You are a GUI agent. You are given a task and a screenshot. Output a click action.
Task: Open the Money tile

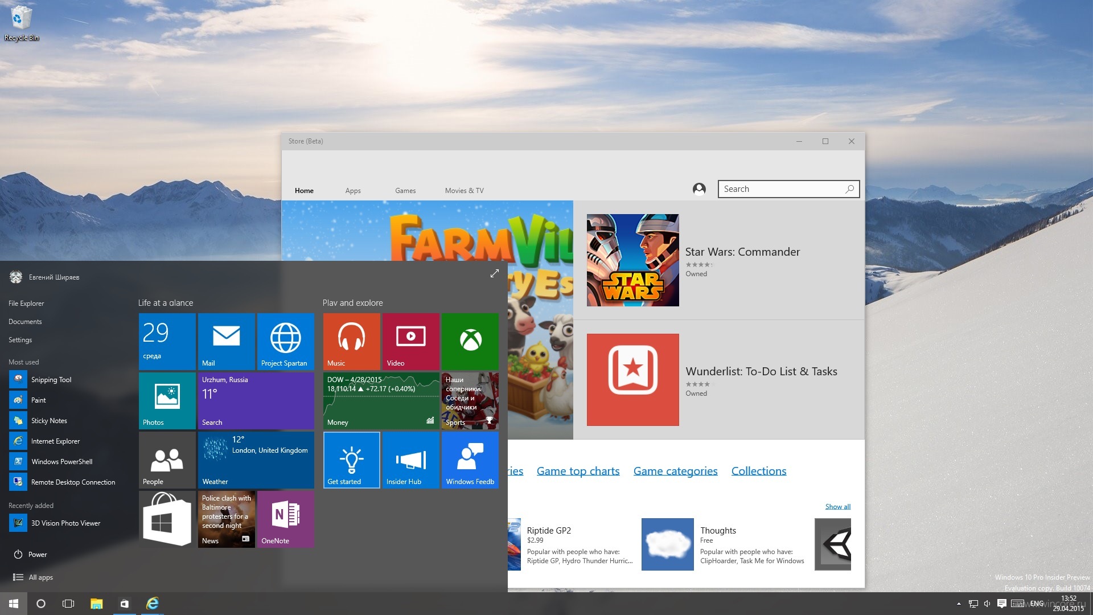[381, 401]
